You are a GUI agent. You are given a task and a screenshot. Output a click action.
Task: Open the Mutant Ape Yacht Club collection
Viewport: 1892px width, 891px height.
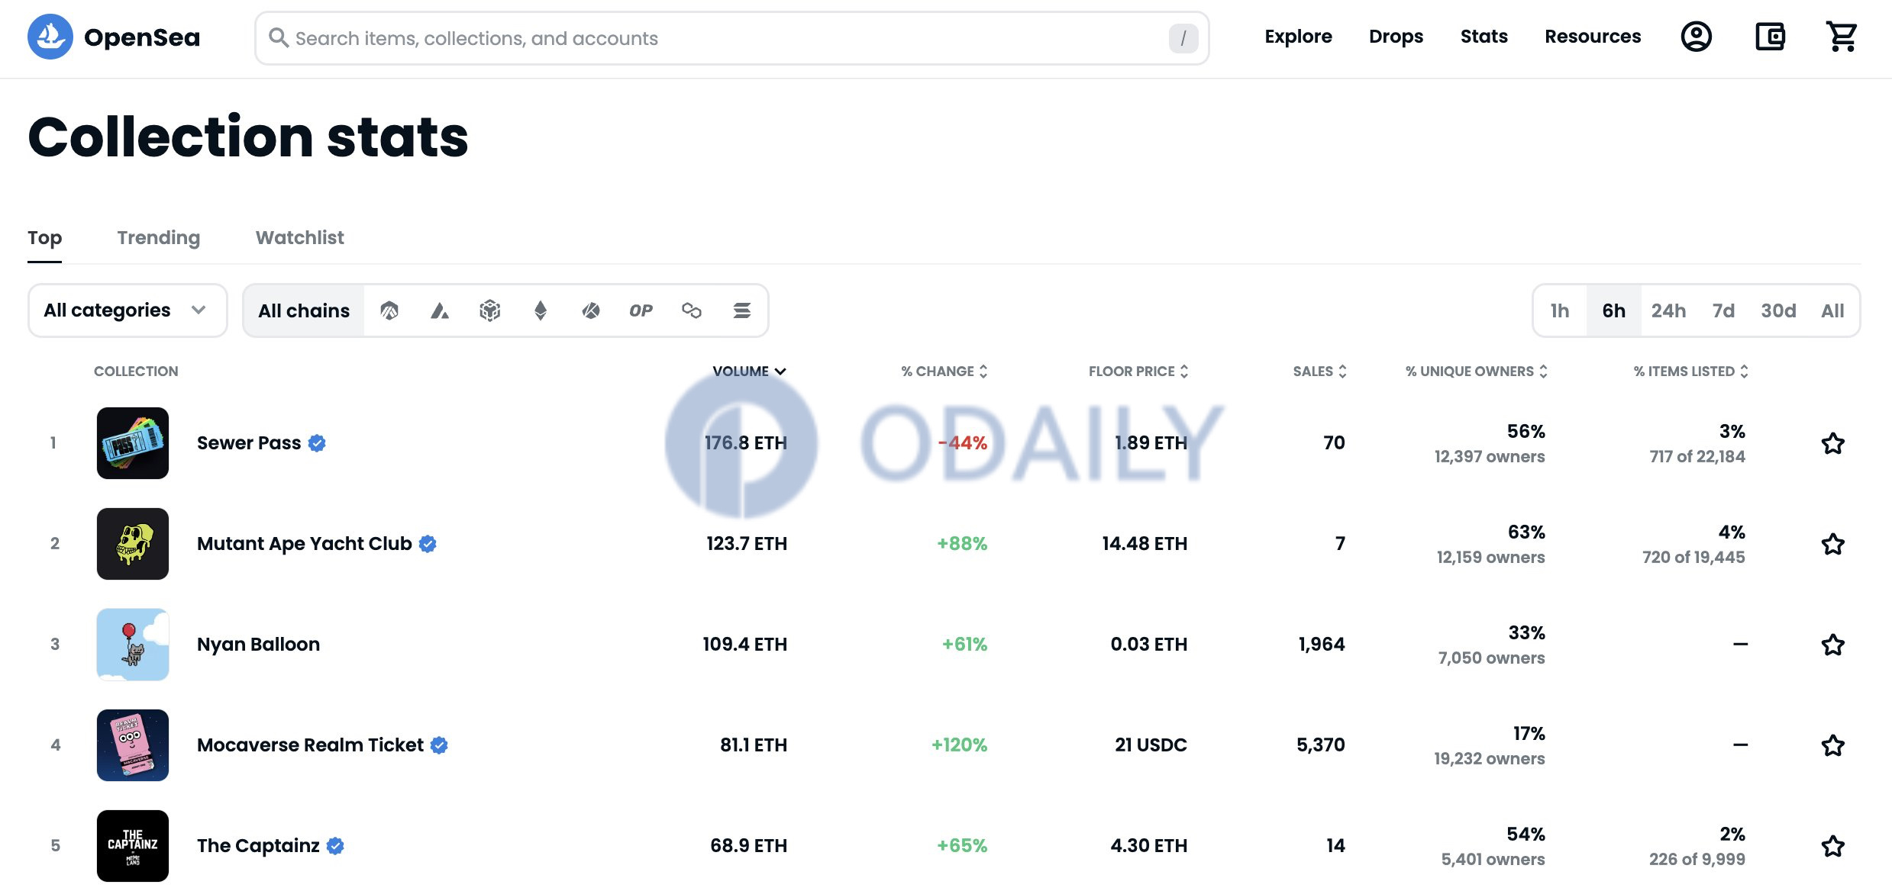point(305,544)
